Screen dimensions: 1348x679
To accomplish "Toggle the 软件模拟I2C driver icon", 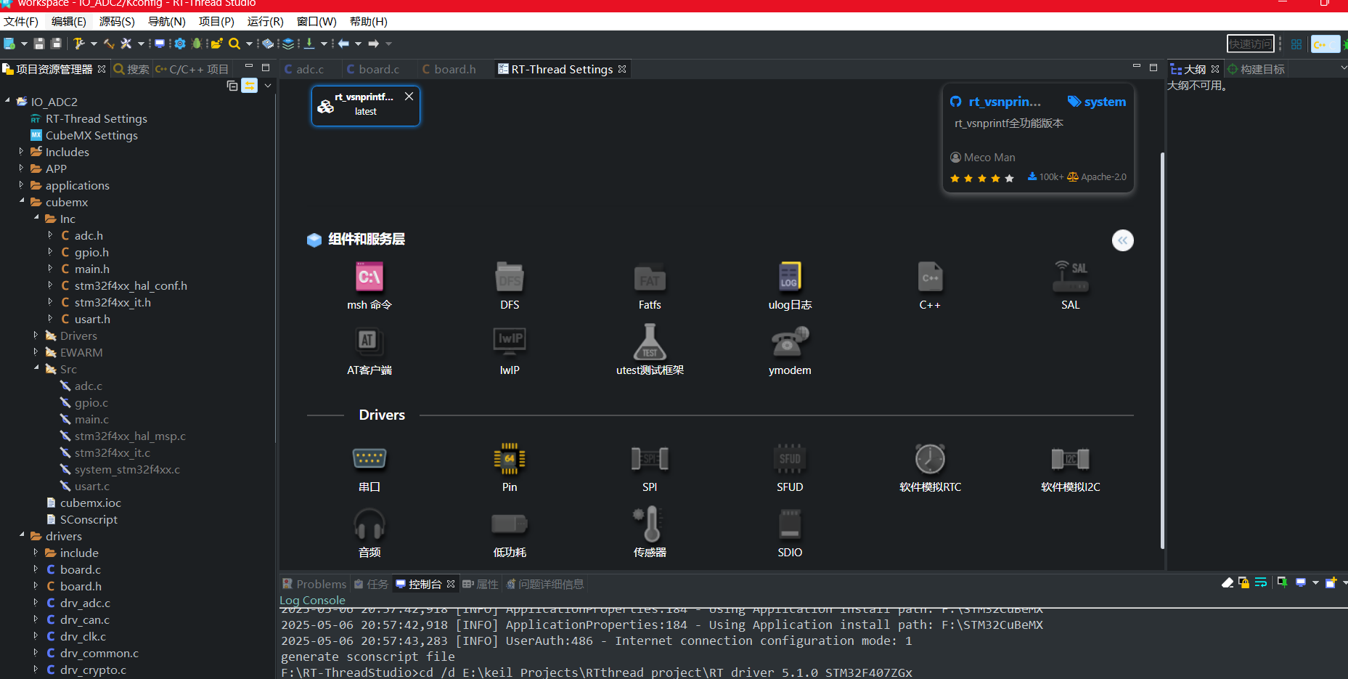I will (x=1071, y=459).
